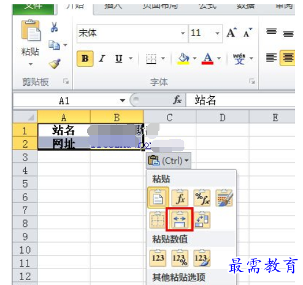The width and height of the screenshot is (303, 285).
Task: Expand the Copy button dropdown arrow
Action: point(65,45)
